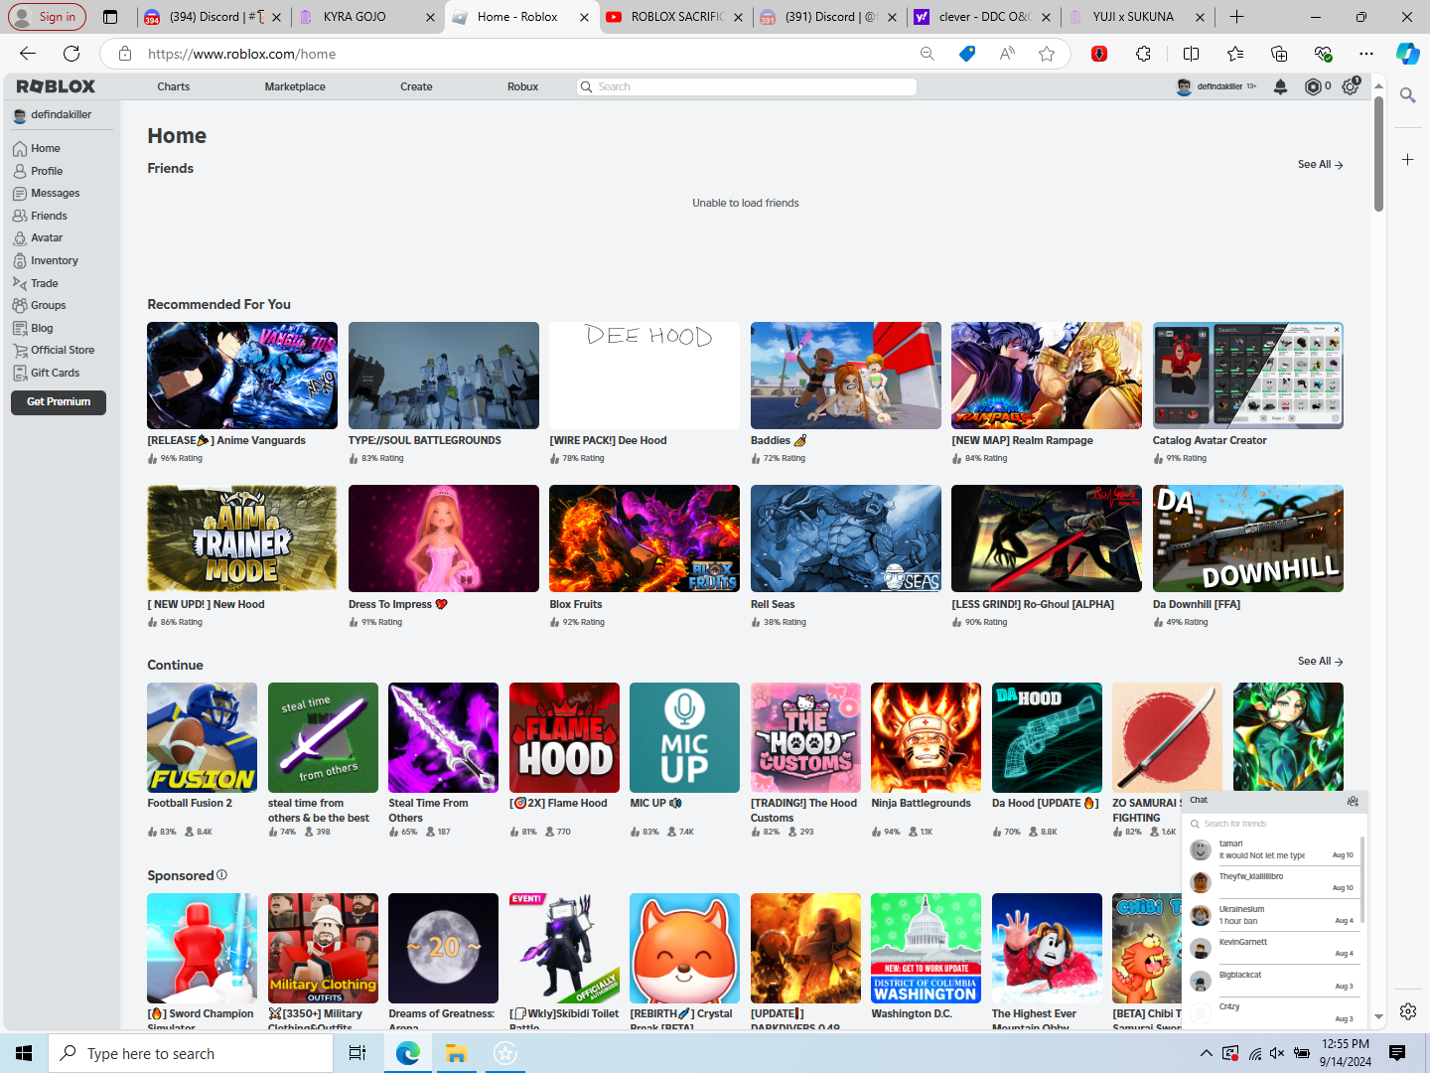1430x1073 pixels.
Task: Switch to the KYRA GOJO tab
Action: point(367,17)
